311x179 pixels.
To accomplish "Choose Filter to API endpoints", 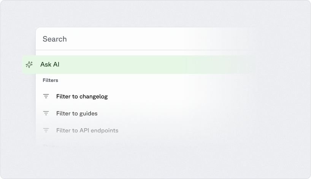I will point(87,130).
